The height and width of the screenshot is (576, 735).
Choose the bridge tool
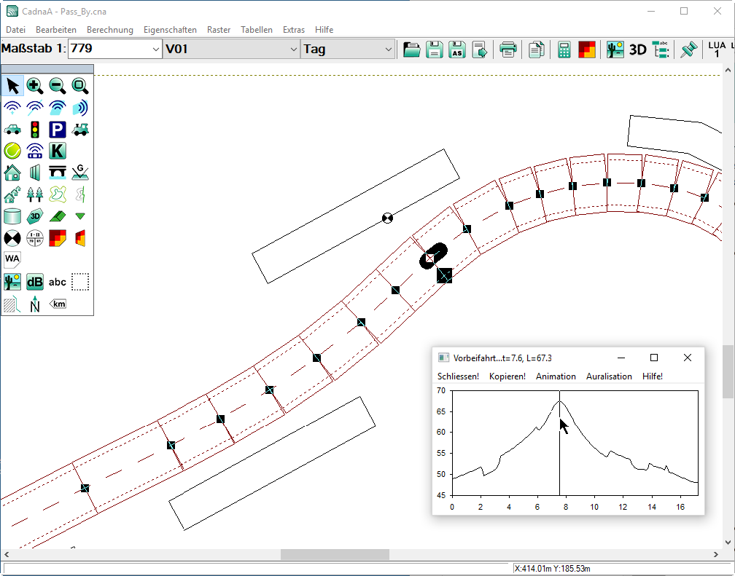pos(58,173)
